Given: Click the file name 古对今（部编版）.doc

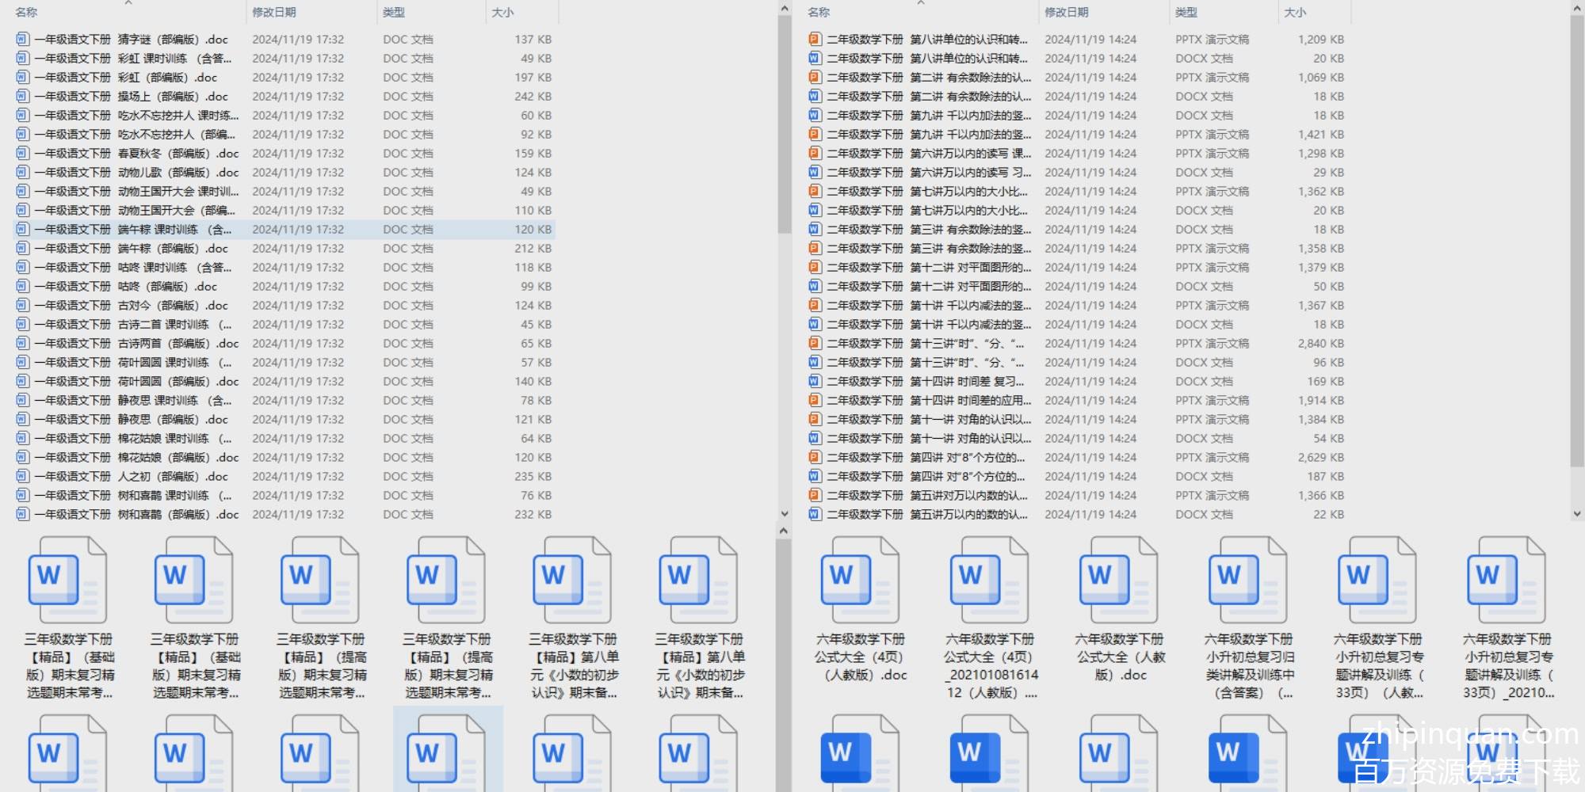Looking at the screenshot, I should (173, 305).
